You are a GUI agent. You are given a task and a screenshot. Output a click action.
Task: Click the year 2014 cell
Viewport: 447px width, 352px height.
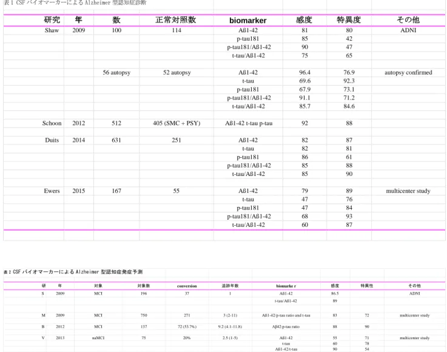coord(79,140)
